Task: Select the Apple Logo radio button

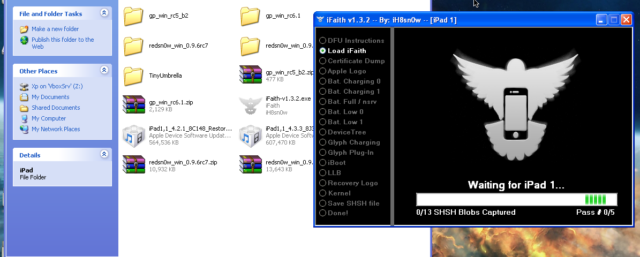Action: pos(322,71)
